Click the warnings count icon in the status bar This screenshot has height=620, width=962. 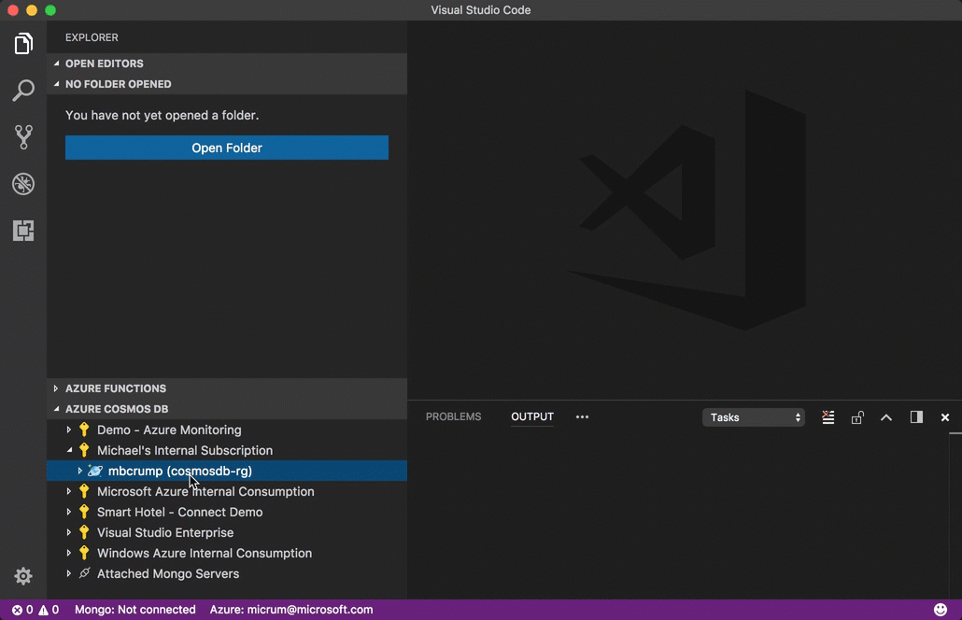tap(44, 610)
